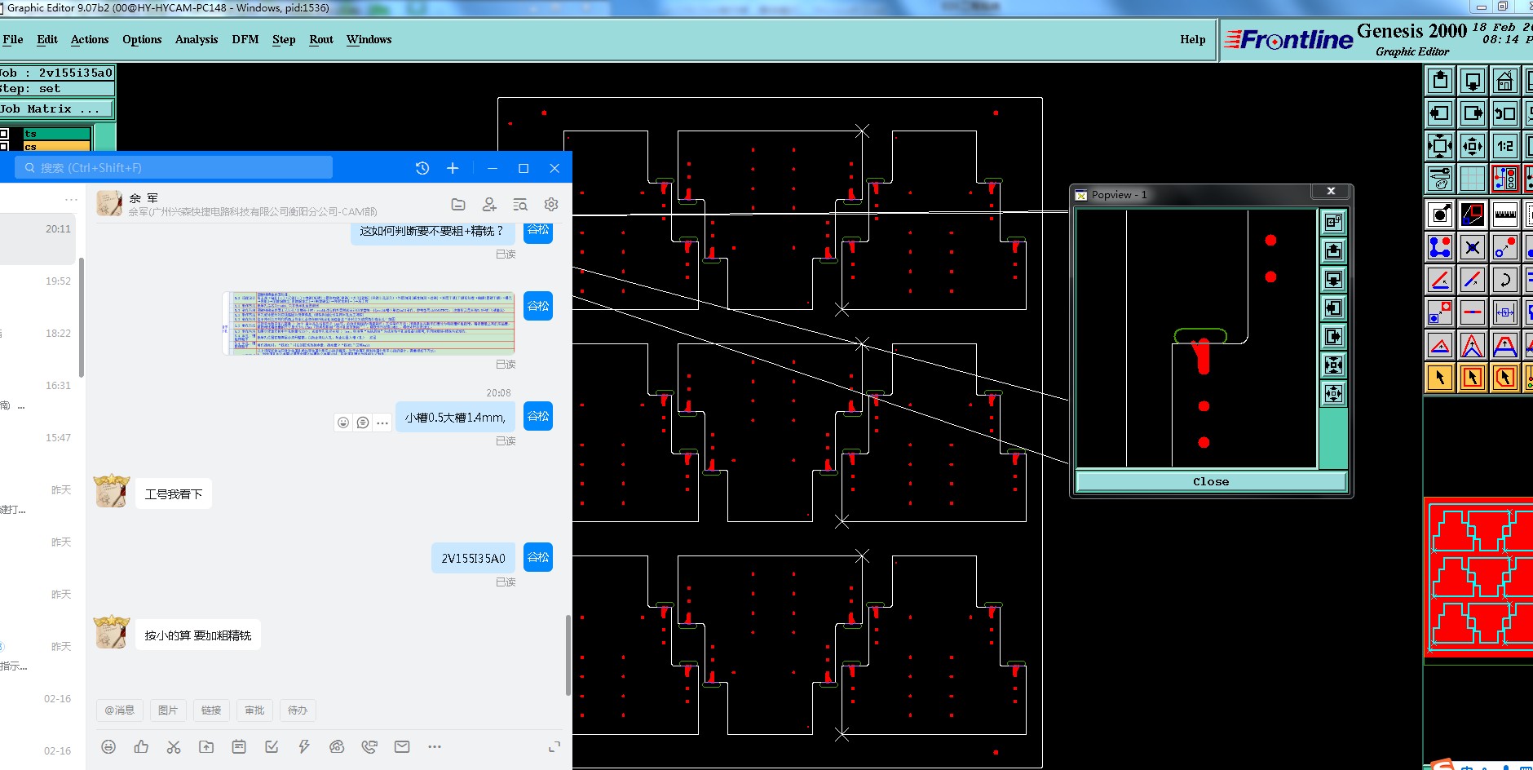Expand the chat input box
This screenshot has width=1533, height=770.
click(554, 746)
